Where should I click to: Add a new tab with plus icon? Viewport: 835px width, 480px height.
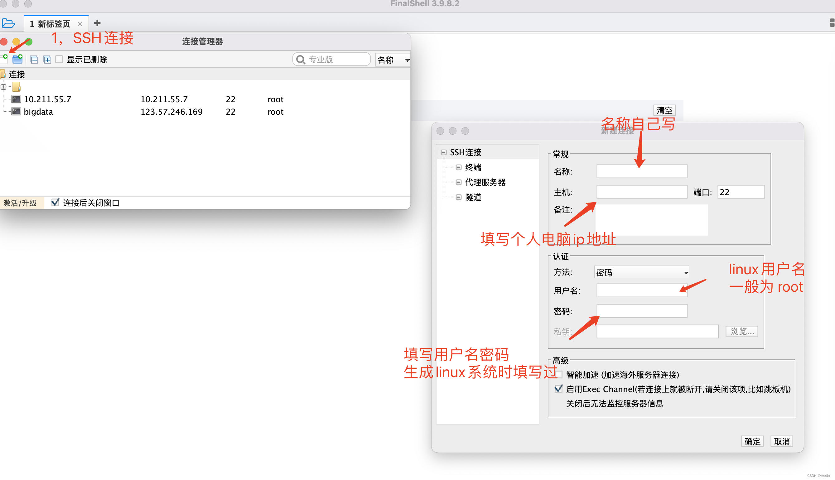[x=97, y=23]
